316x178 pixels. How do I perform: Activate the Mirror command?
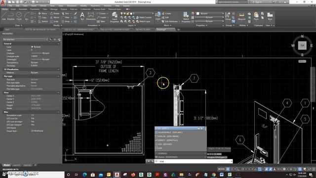click(x=55, y=17)
